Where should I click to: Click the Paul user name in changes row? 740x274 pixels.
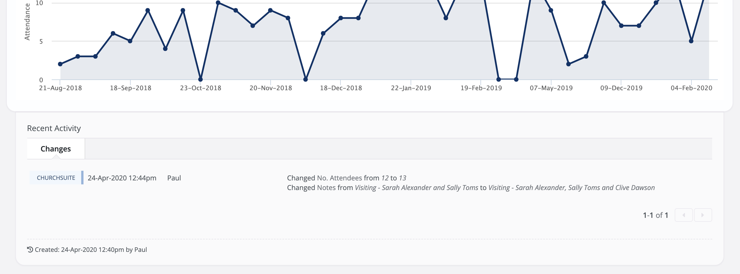[x=174, y=178]
